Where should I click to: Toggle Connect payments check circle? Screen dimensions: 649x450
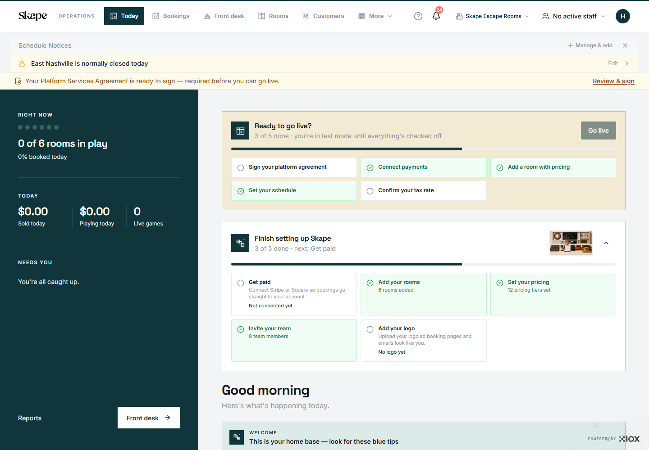pos(370,168)
